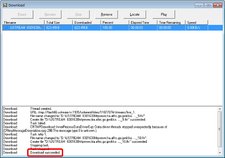Click the Create file _10.flv succeeded log line
Screen dimensions: 225x158
click(89, 142)
